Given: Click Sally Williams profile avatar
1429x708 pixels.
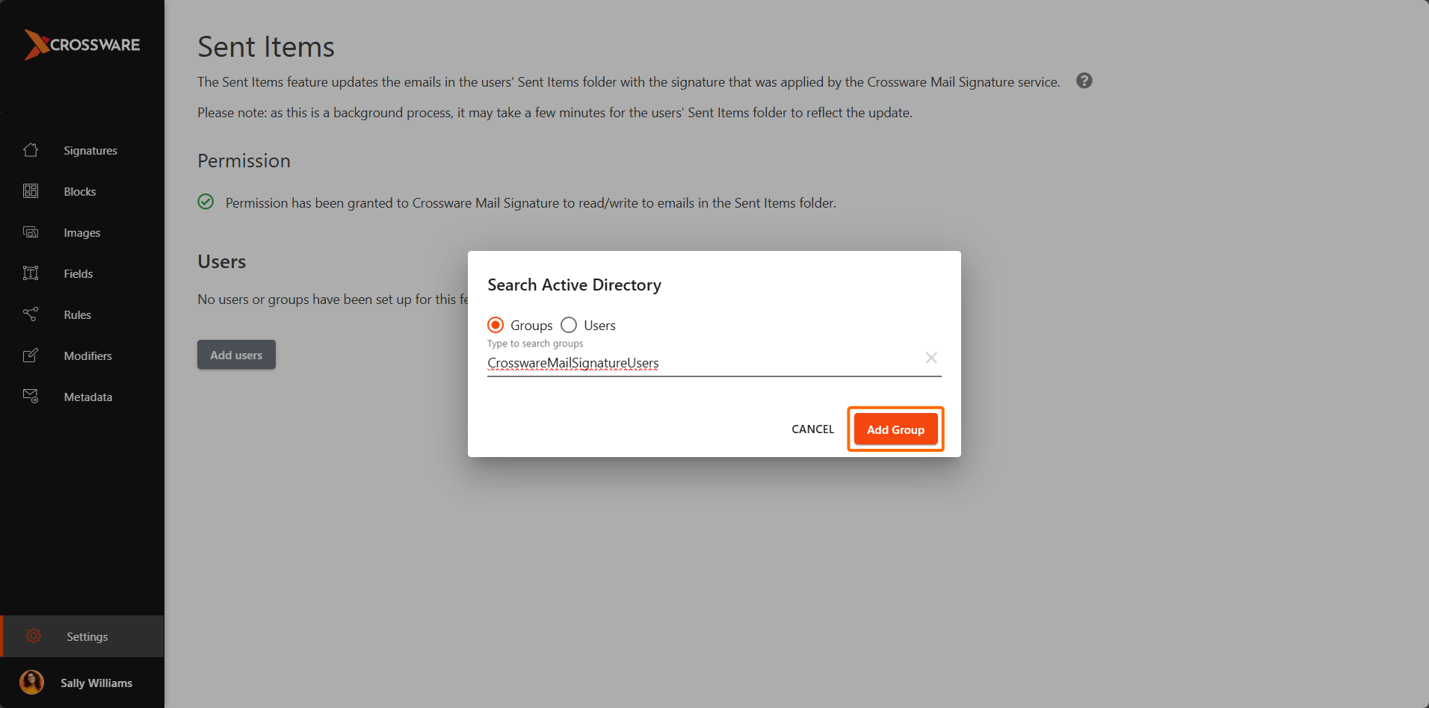Looking at the screenshot, I should click(31, 683).
